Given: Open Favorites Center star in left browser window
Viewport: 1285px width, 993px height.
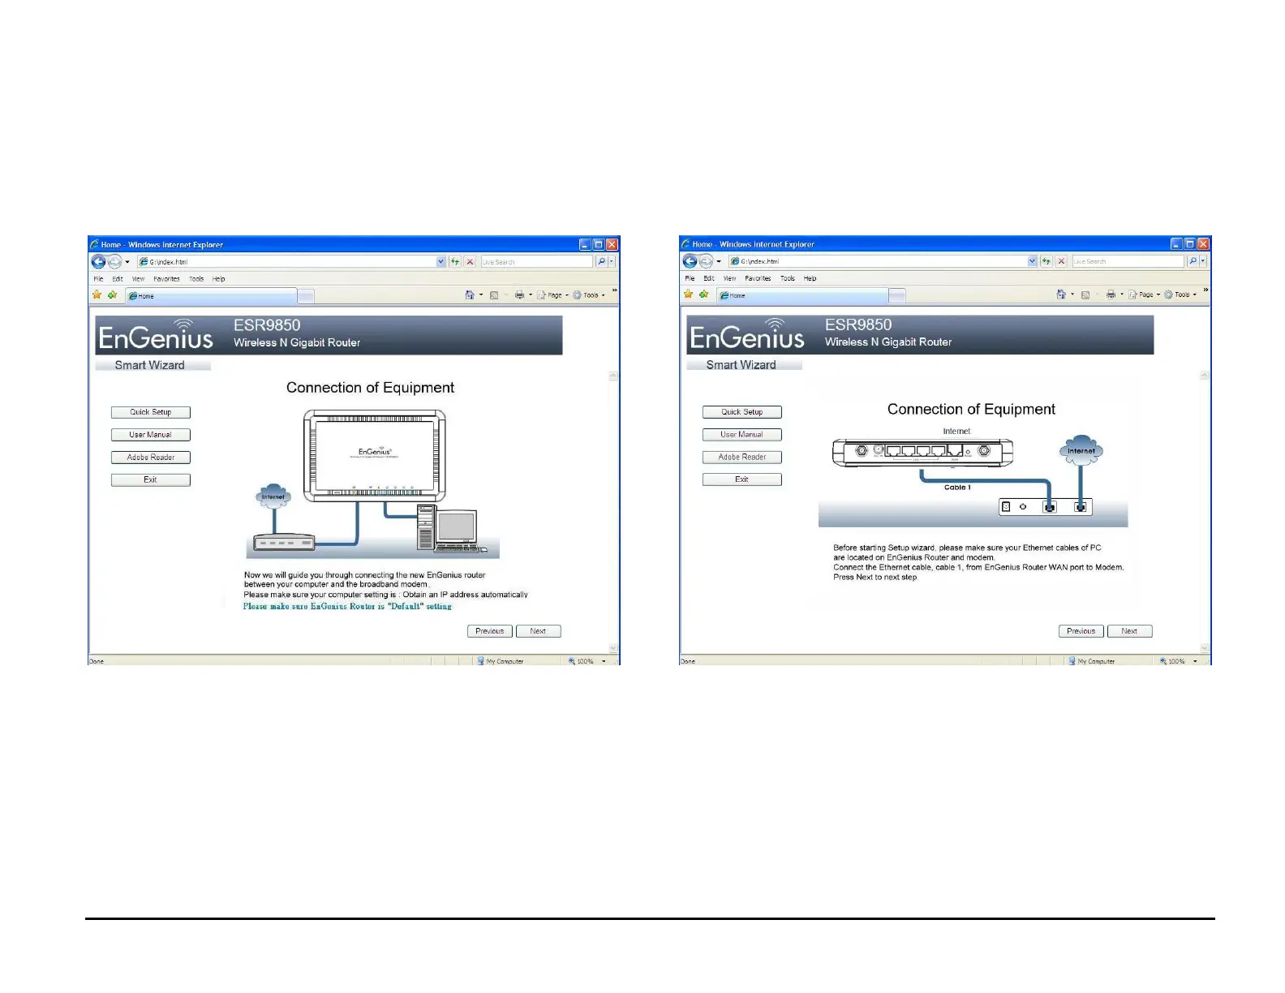Looking at the screenshot, I should click(97, 294).
